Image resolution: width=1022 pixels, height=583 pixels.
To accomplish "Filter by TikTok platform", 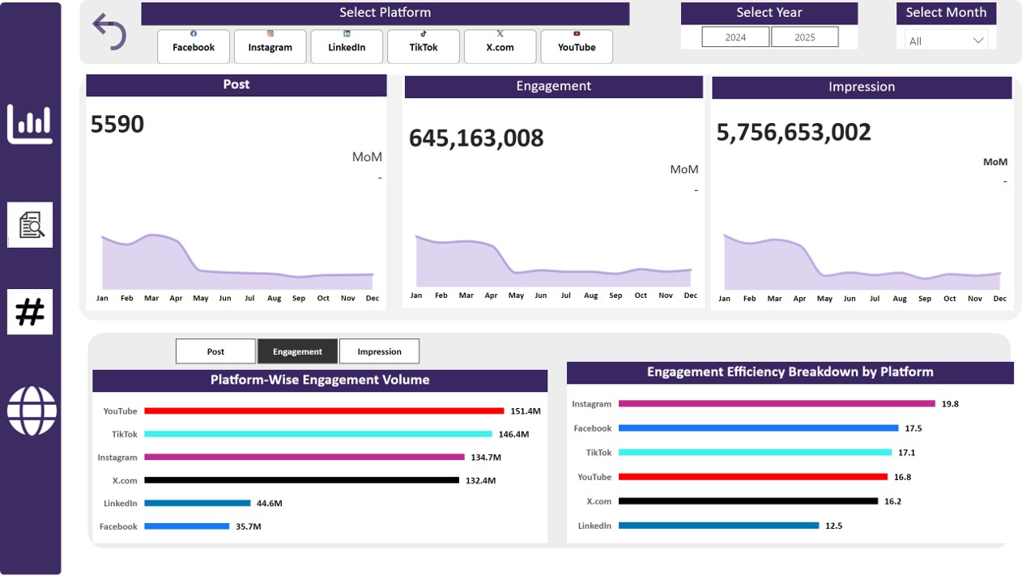I will point(424,46).
